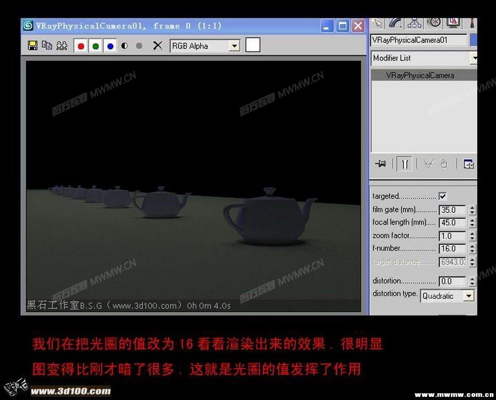Open the Modify tab in the command panel
Viewport: 496px width, 400px height.
395,23
